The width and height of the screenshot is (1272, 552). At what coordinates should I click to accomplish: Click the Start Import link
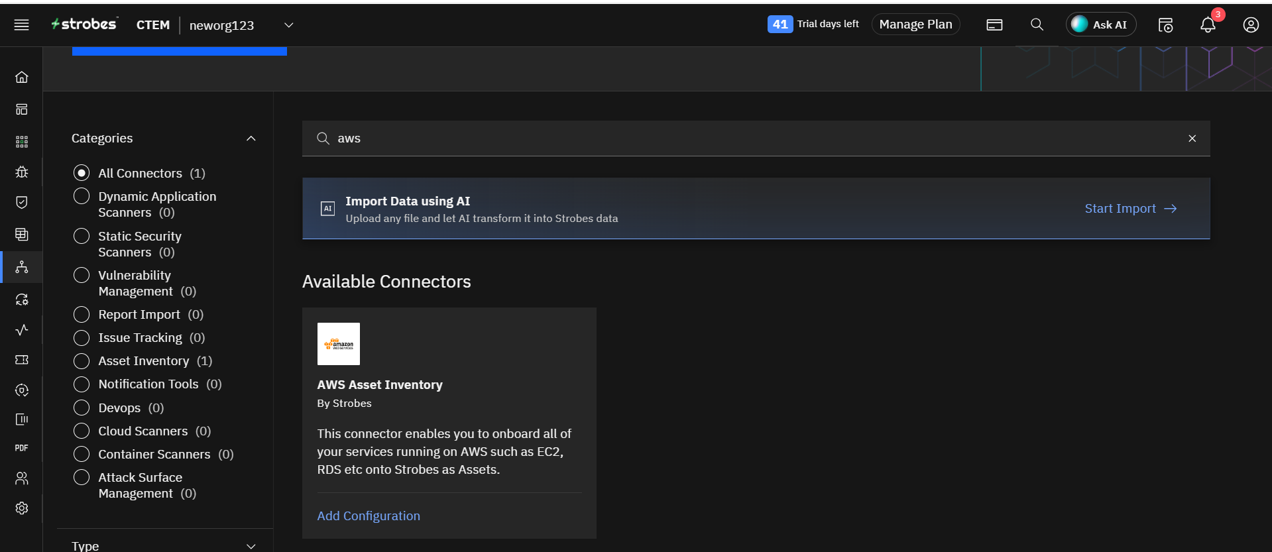(1130, 209)
